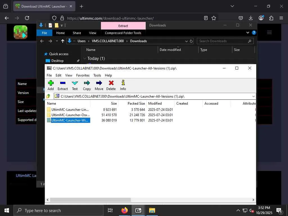Screen dimensions: 288x216
Task: Open the 7-Zip Edit menu
Action: click(58, 75)
